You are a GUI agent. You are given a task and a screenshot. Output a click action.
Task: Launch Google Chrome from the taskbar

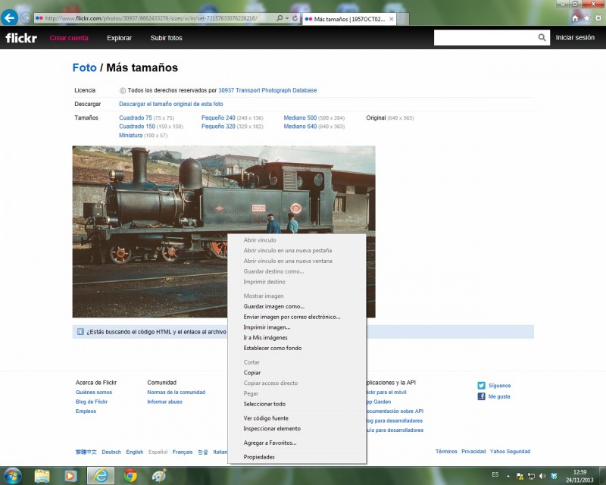[x=130, y=475]
